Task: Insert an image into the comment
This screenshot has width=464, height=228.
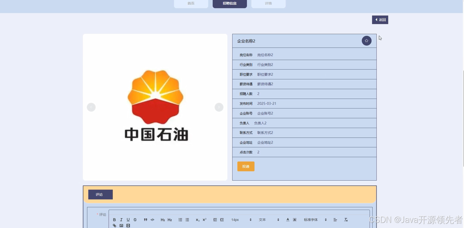Action: (121, 225)
